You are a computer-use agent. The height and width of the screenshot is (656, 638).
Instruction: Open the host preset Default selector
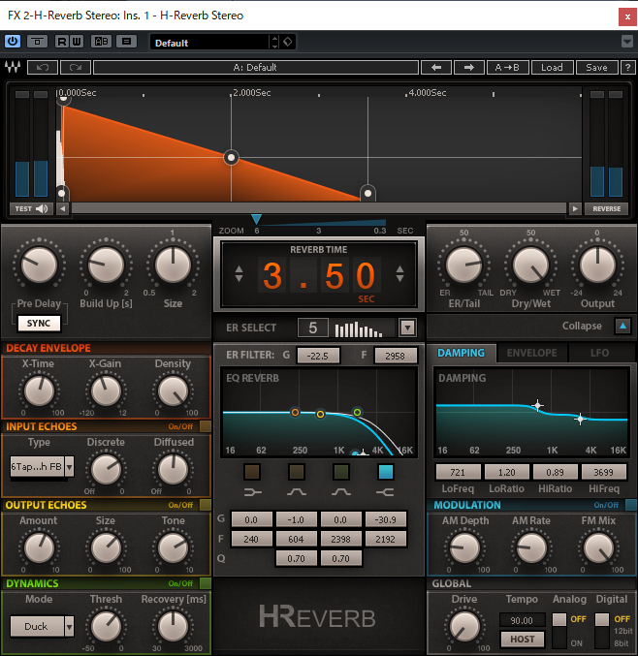209,43
